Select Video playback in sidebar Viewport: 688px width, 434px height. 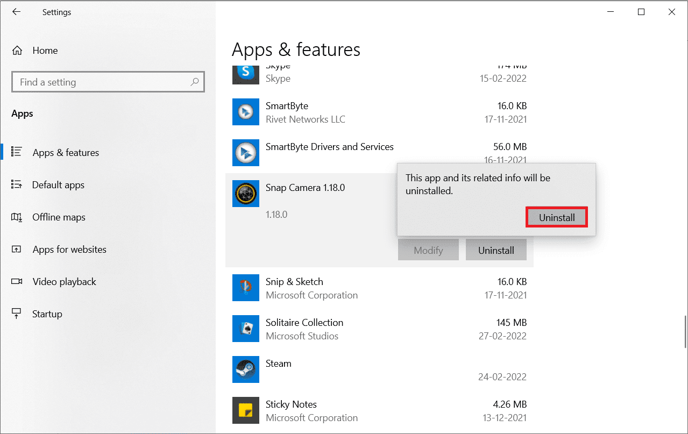(64, 282)
